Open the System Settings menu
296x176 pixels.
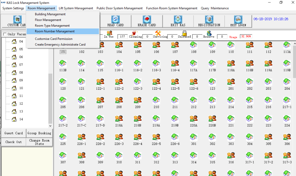click(13, 8)
